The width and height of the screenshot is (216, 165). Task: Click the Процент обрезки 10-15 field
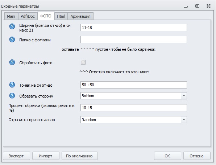click(x=134, y=108)
